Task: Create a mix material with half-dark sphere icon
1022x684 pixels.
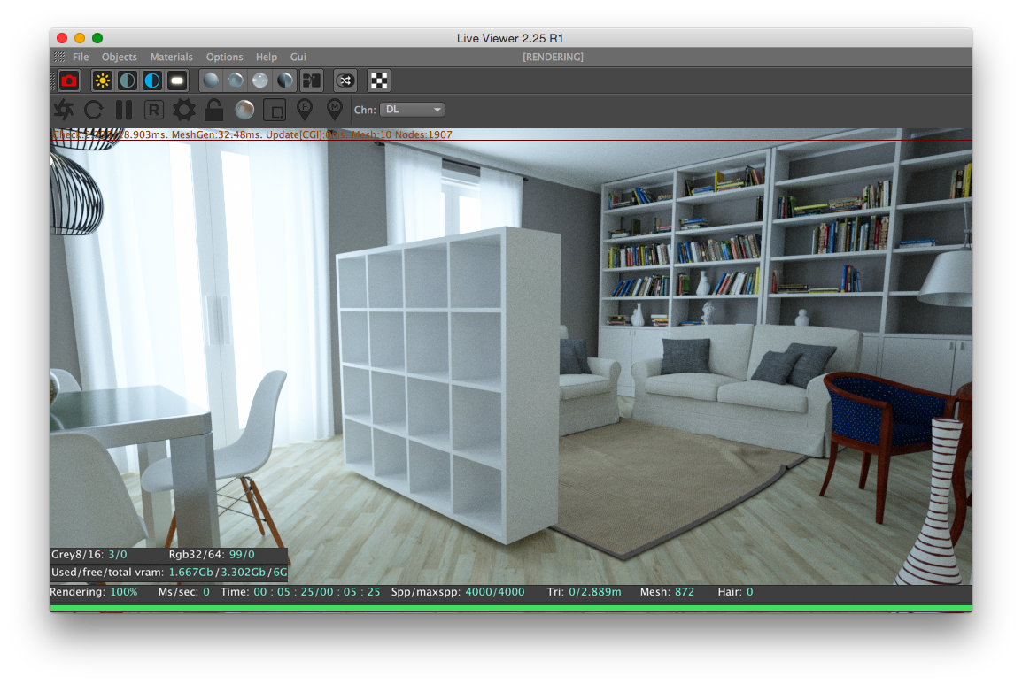Action: 285,81
